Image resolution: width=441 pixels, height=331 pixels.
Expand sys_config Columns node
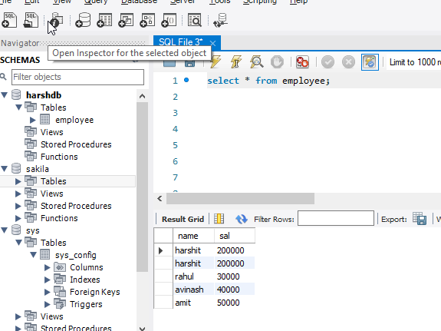click(48, 267)
